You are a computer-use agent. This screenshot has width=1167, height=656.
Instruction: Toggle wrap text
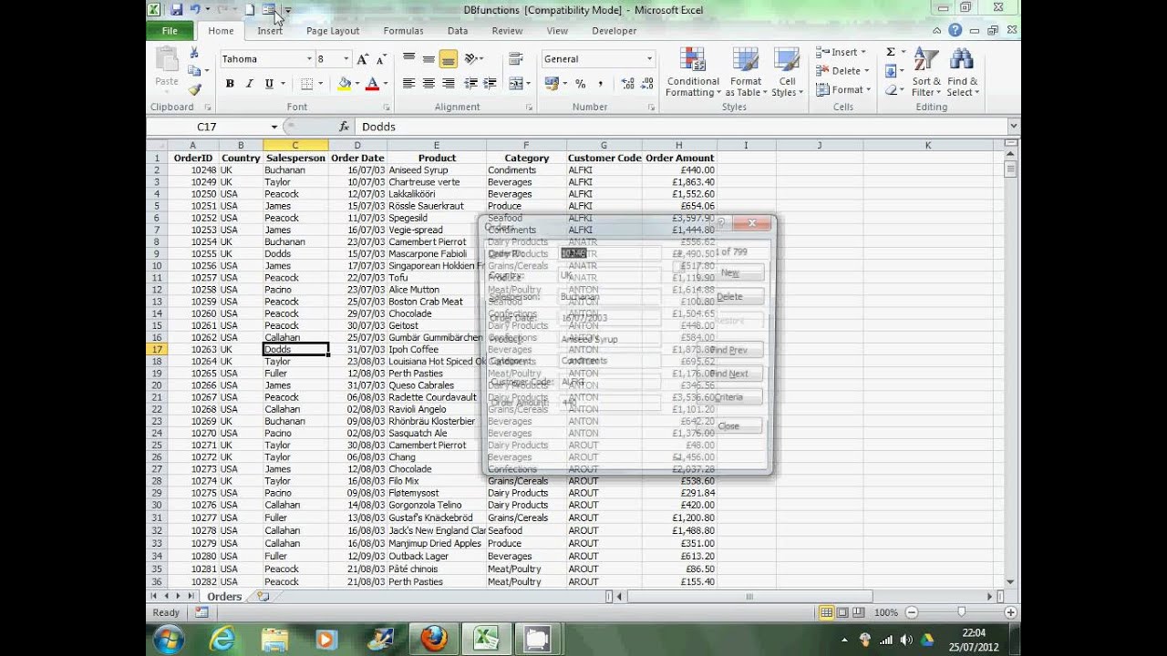pyautogui.click(x=516, y=59)
